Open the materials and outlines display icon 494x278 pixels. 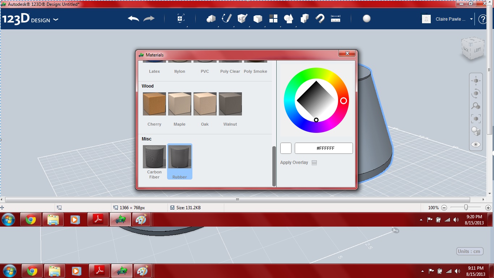476,131
